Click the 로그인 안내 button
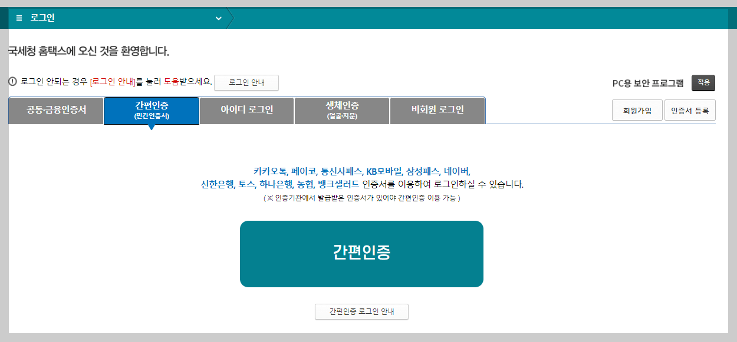737x342 pixels. pyautogui.click(x=246, y=82)
